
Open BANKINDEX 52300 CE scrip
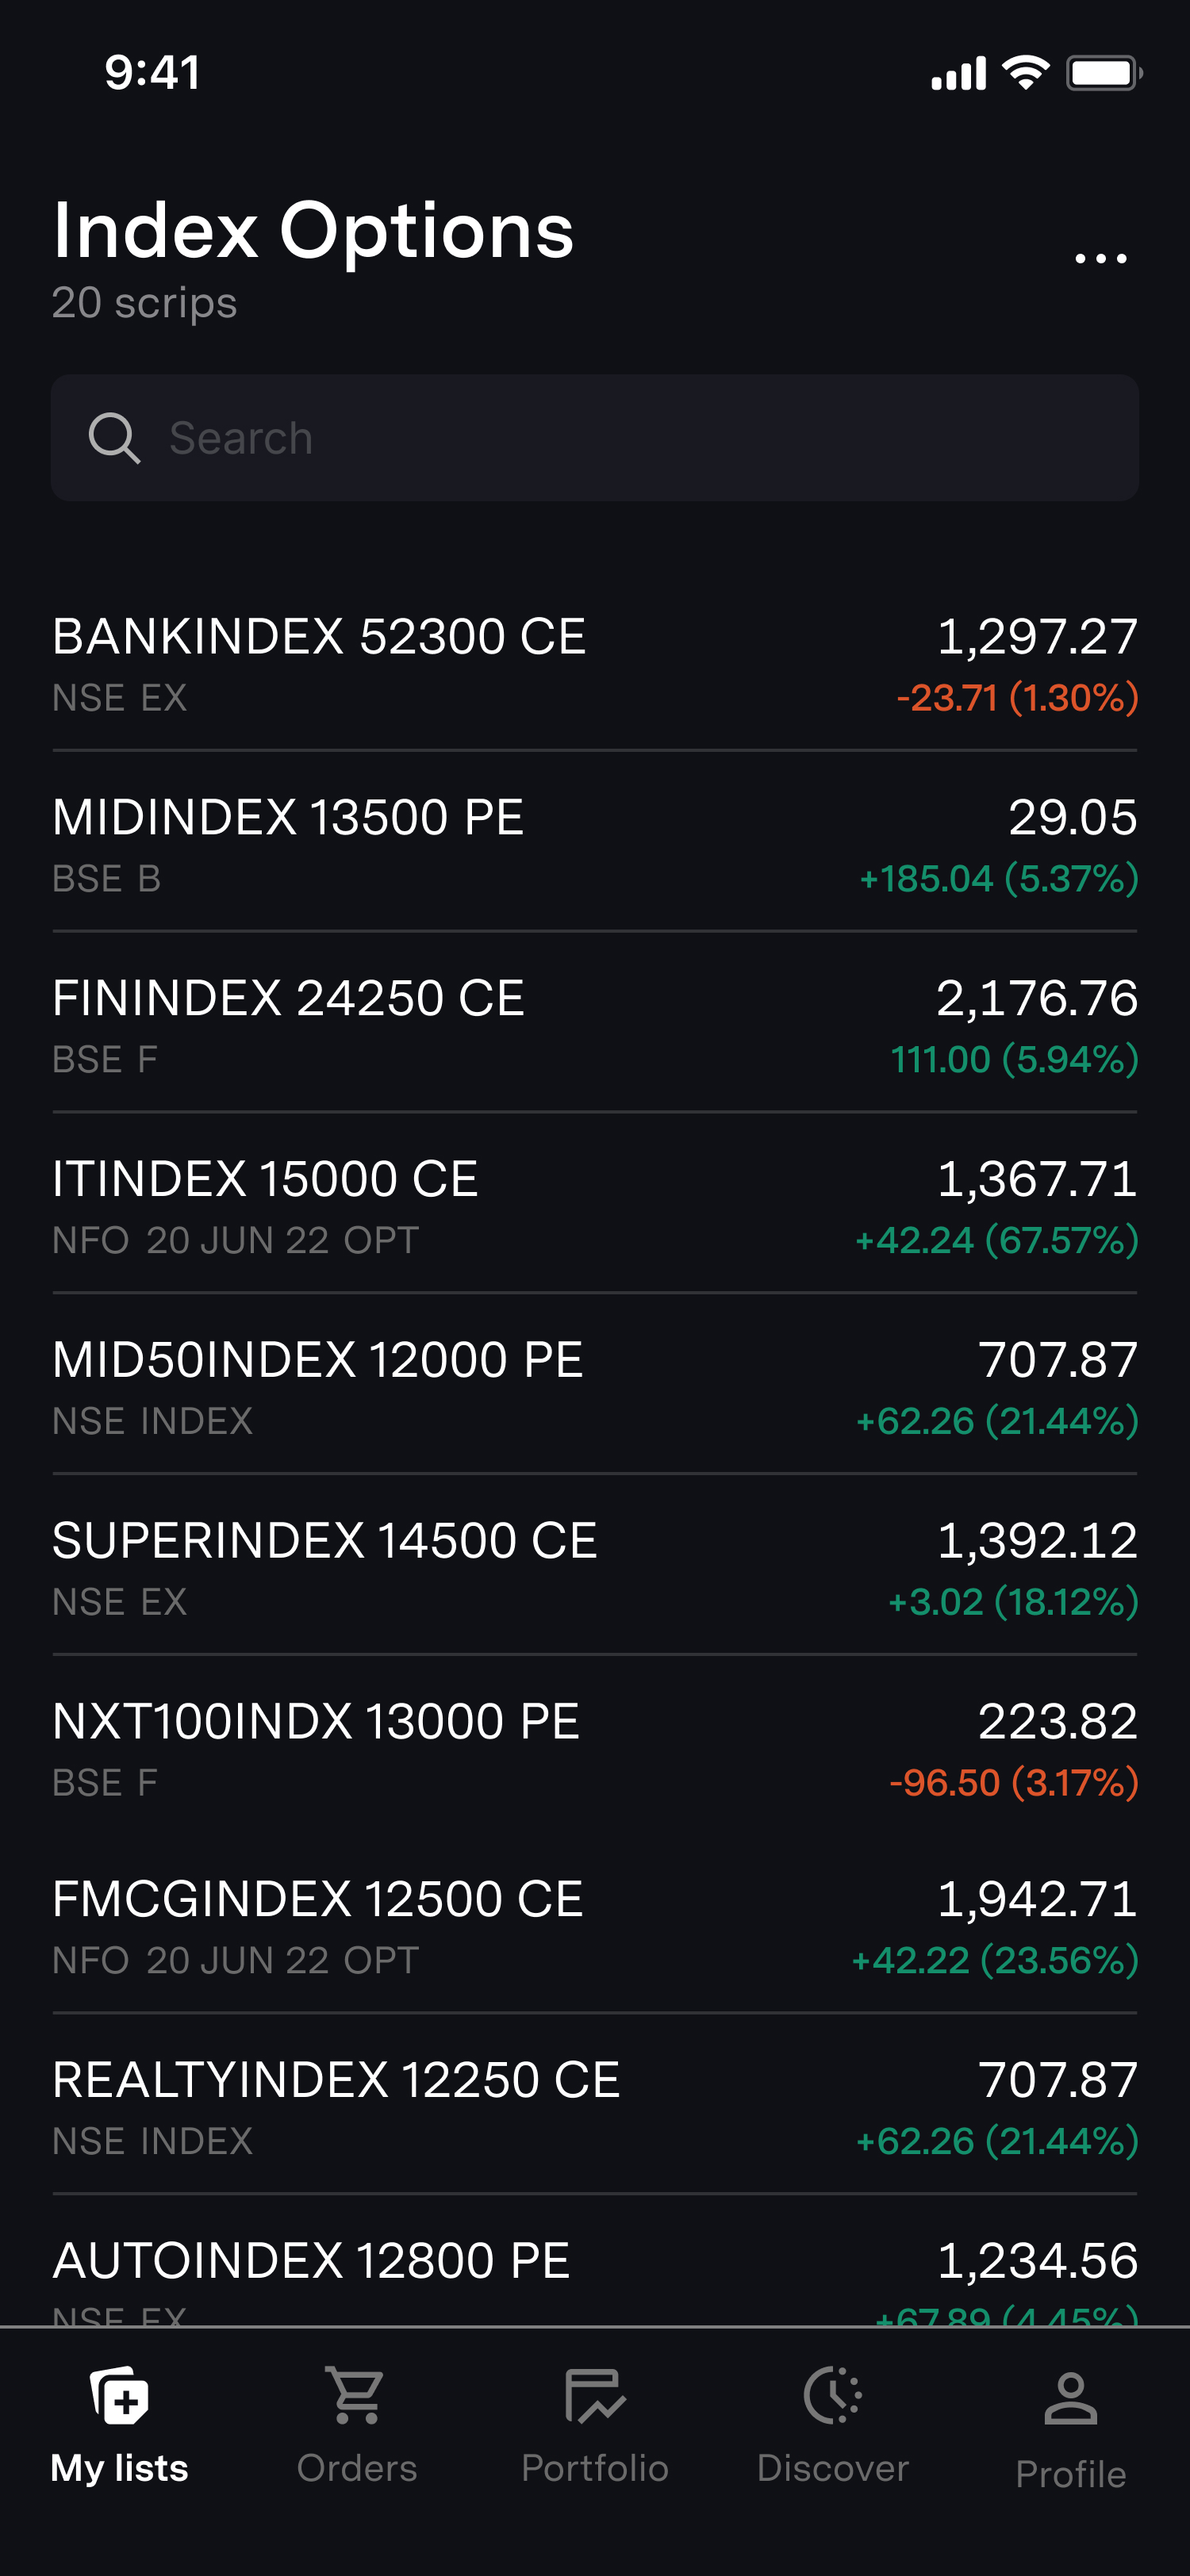click(595, 664)
